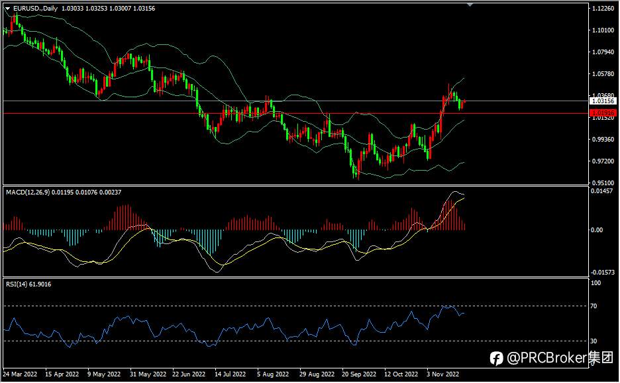Image resolution: width=620 pixels, height=383 pixels.
Task: Select the red horizontal line on chart
Action: [296, 114]
